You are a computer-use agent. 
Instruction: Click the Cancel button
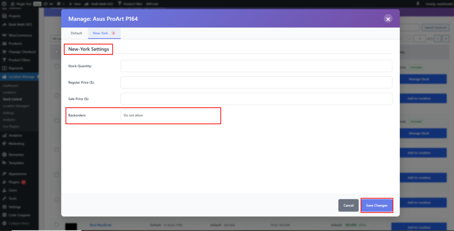[348, 205]
